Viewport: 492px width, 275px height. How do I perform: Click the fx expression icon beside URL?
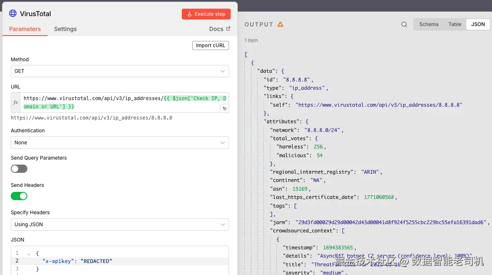click(x=15, y=103)
